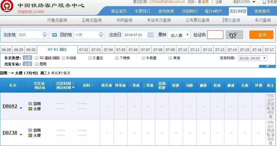
Task: Select 全部 for 出发车站
Action: 27,64
